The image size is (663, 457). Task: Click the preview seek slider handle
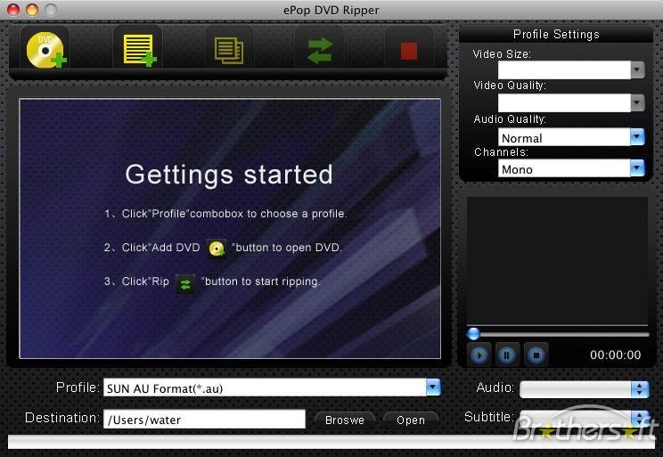[473, 333]
